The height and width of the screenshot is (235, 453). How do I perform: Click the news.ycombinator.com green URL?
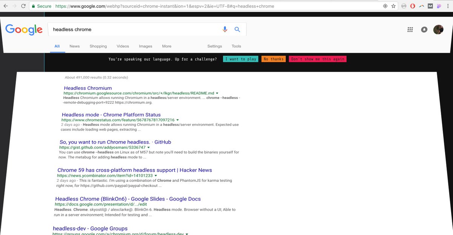coord(105,175)
